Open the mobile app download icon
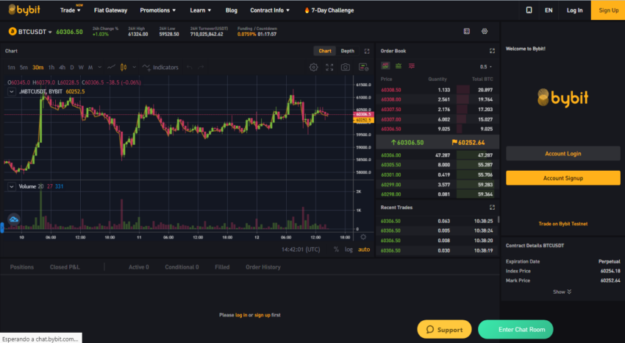The image size is (625, 343). 529,10
